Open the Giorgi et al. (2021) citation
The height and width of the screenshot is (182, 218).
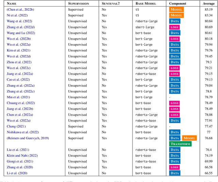[20, 162]
